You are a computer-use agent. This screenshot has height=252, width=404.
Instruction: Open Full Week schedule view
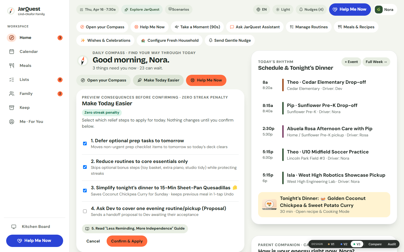[376, 62]
